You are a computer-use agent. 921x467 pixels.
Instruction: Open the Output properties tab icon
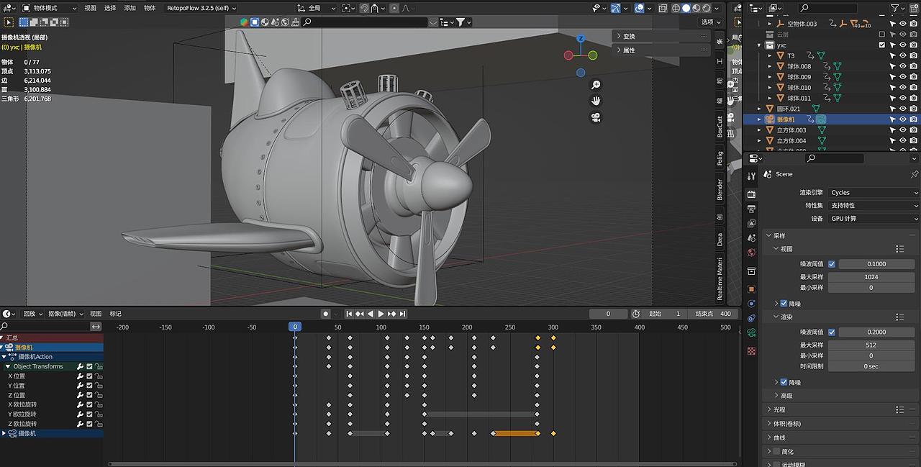[x=751, y=209]
